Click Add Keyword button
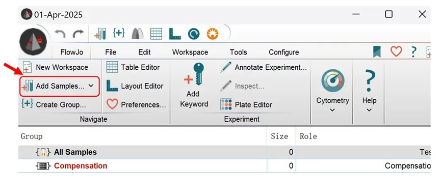The height and width of the screenshot is (192, 441). 194,86
